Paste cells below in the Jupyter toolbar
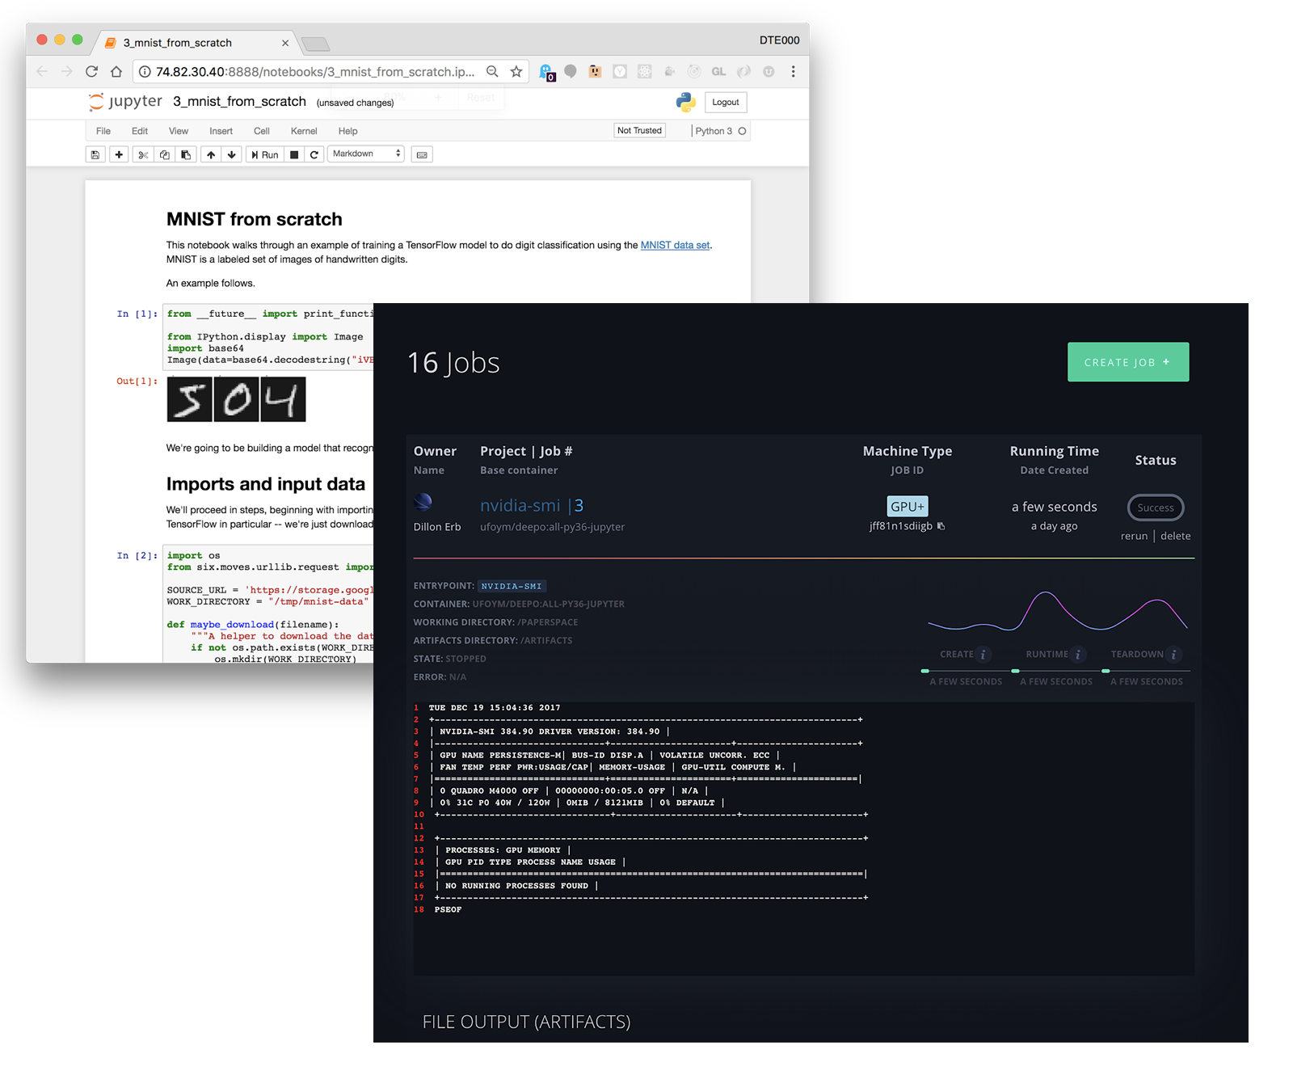The width and height of the screenshot is (1293, 1083). pos(186,154)
